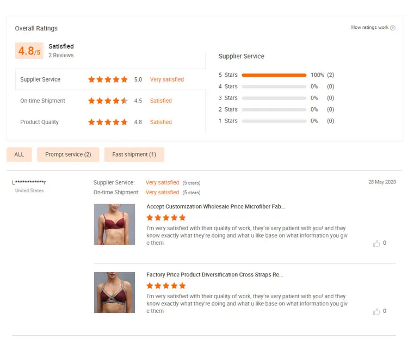Like the second review with thumbs-up icon
408x345 pixels.
[x=376, y=311]
